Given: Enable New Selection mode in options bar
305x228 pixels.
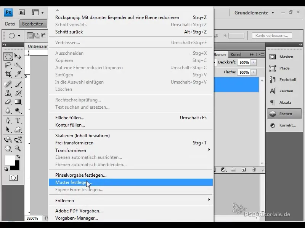Looking at the screenshot, I should coord(30,36).
